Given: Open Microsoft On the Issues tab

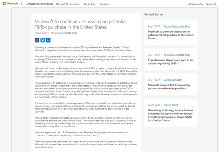Looking at the screenshot, I should (x=68, y=4).
